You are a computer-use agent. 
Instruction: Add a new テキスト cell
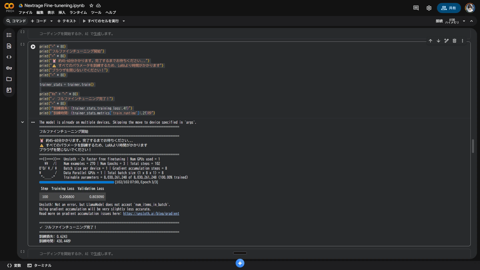67,21
